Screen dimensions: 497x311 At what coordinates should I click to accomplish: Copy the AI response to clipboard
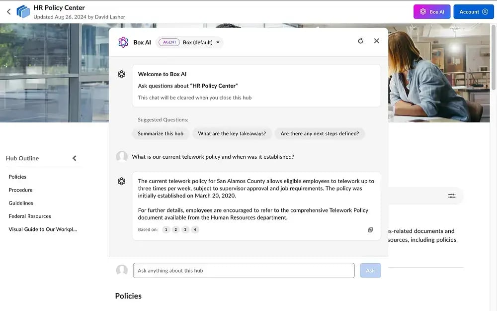pyautogui.click(x=370, y=230)
